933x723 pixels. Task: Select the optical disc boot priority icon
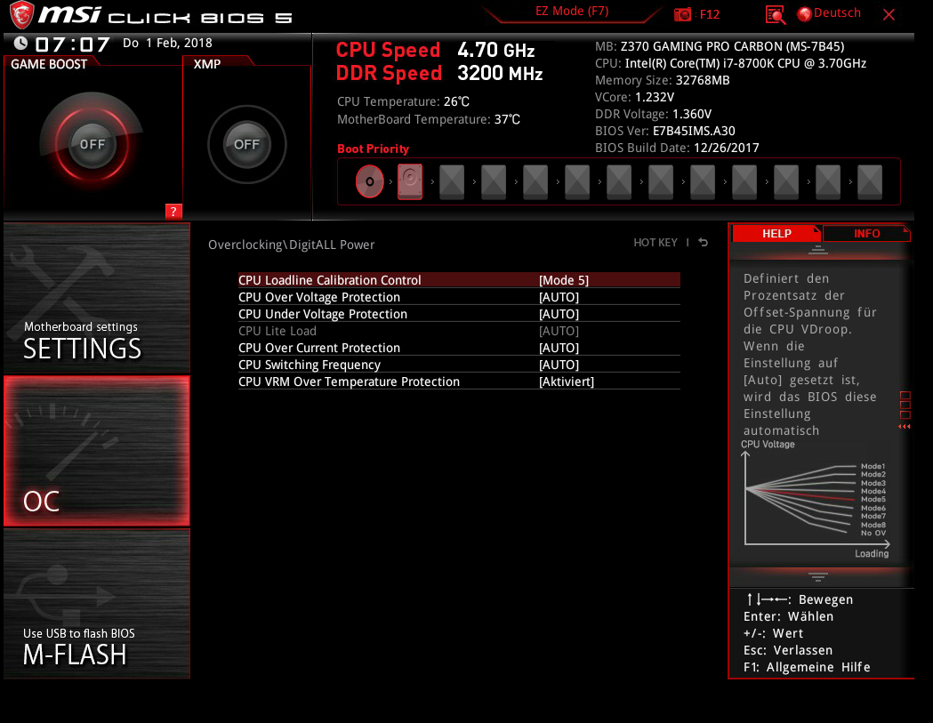[x=369, y=181]
